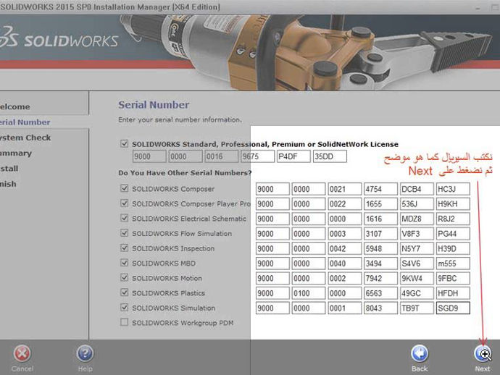Click the Plastics field HFDH

pos(453,293)
